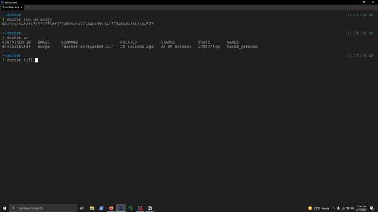Click the container name 'lucid_germain'
Viewport: 378px width, 212px height.
coord(242,47)
